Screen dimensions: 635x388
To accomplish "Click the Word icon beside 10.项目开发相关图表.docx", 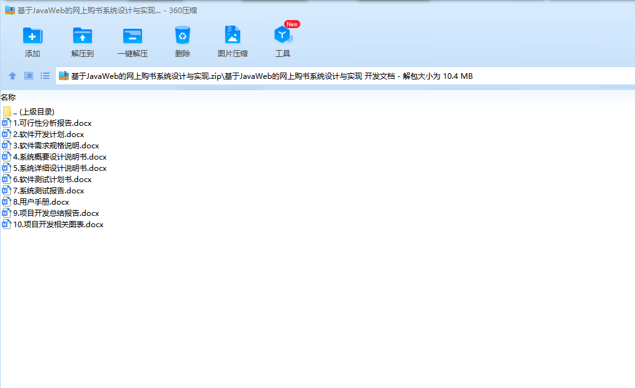I will 6,225.
